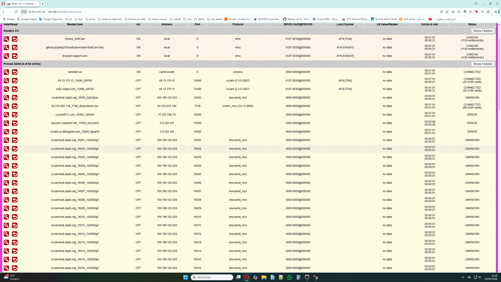Click the Windows Start button
The height and width of the screenshot is (282, 501).
tap(186, 277)
